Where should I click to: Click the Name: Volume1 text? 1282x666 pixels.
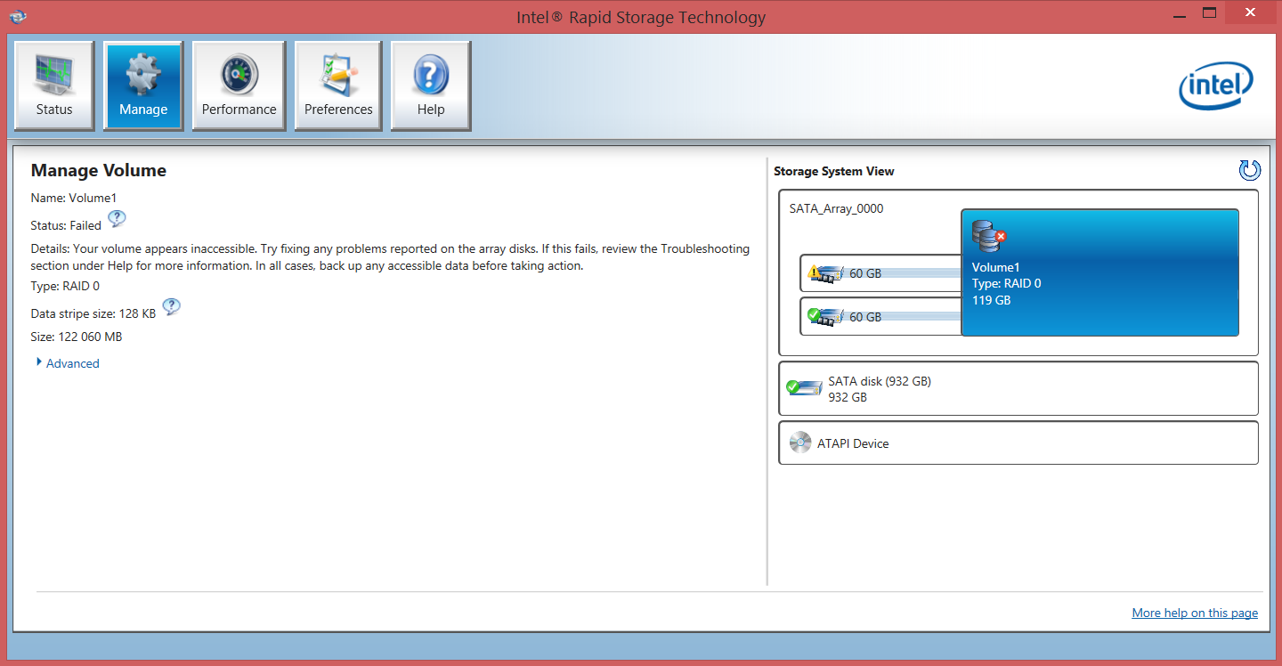point(74,198)
